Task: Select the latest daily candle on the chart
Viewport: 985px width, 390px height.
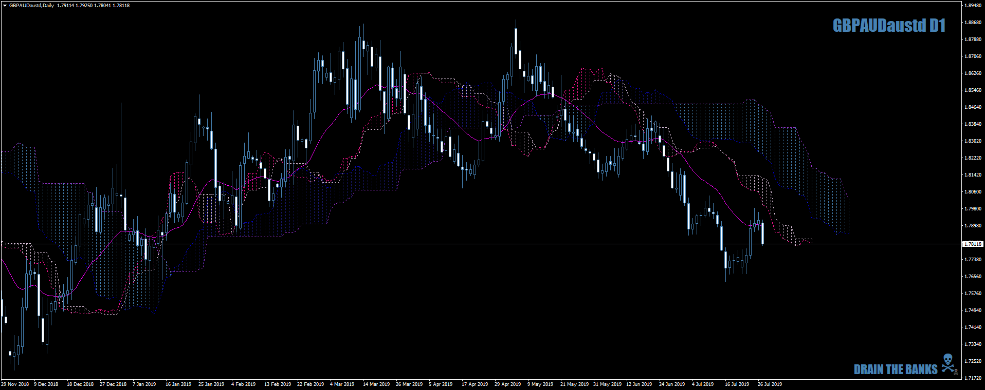Action: tap(762, 232)
